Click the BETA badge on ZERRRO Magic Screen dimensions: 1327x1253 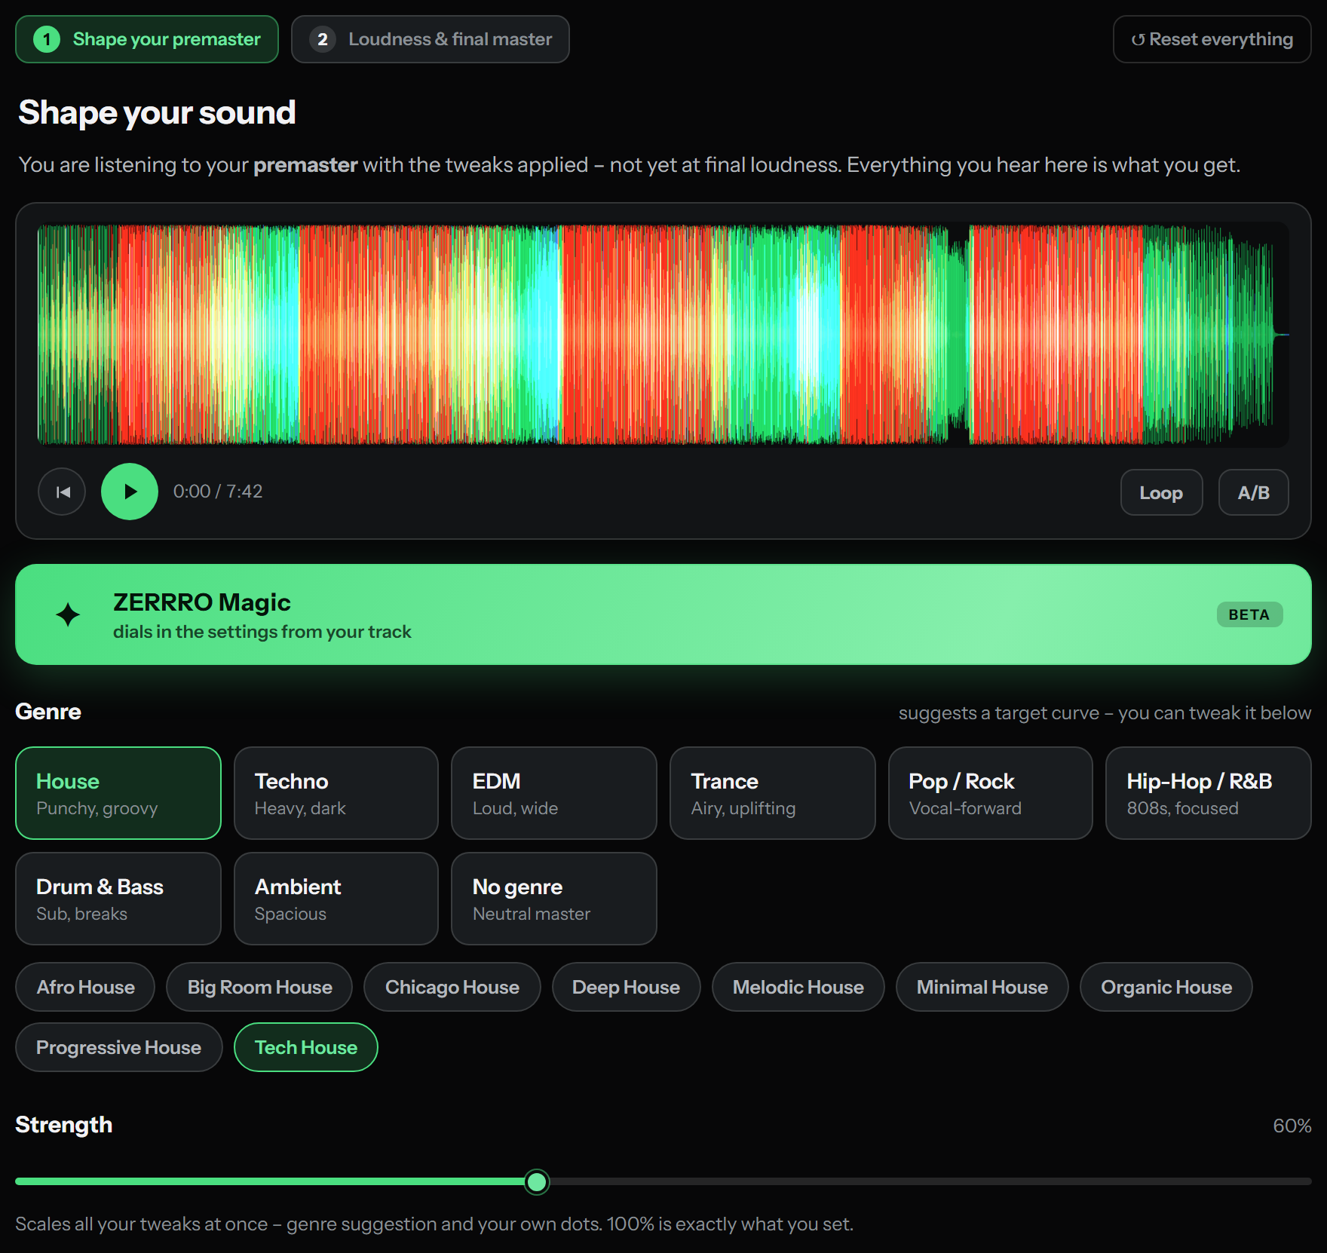1249,614
